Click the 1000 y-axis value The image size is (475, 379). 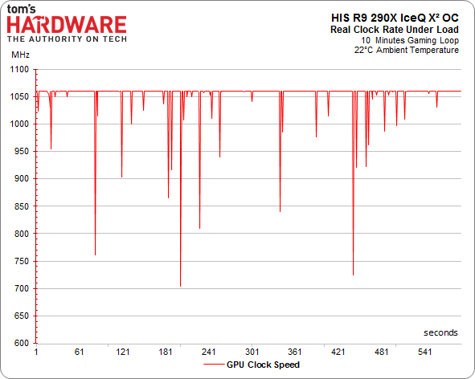[19, 124]
